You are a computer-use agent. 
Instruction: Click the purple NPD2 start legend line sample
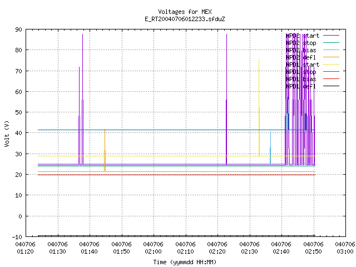coord(331,36)
